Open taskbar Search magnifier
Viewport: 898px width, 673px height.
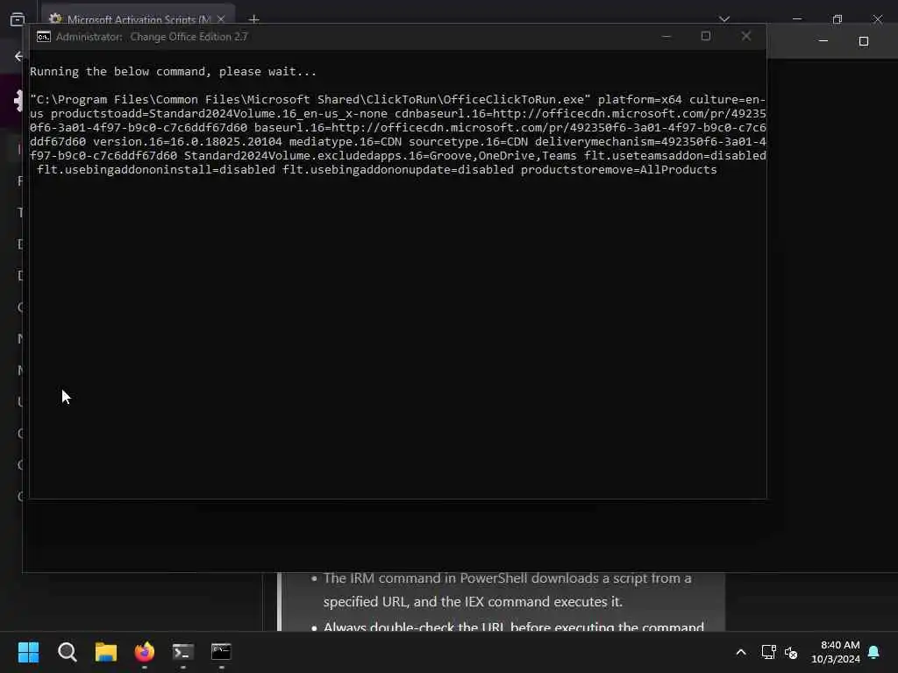[x=67, y=652]
